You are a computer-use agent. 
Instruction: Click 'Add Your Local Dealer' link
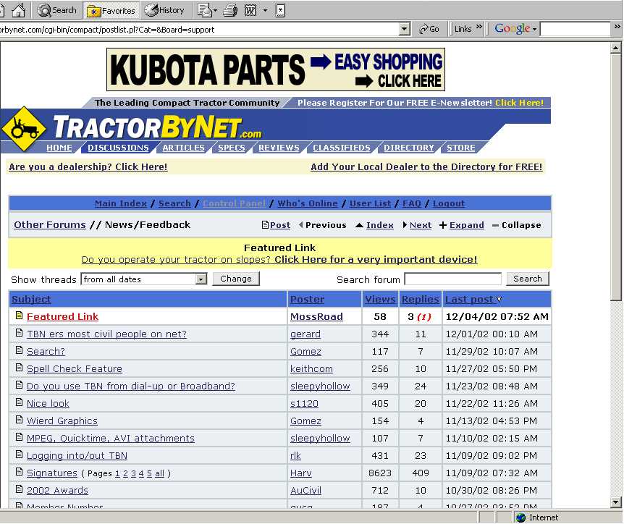coord(426,166)
